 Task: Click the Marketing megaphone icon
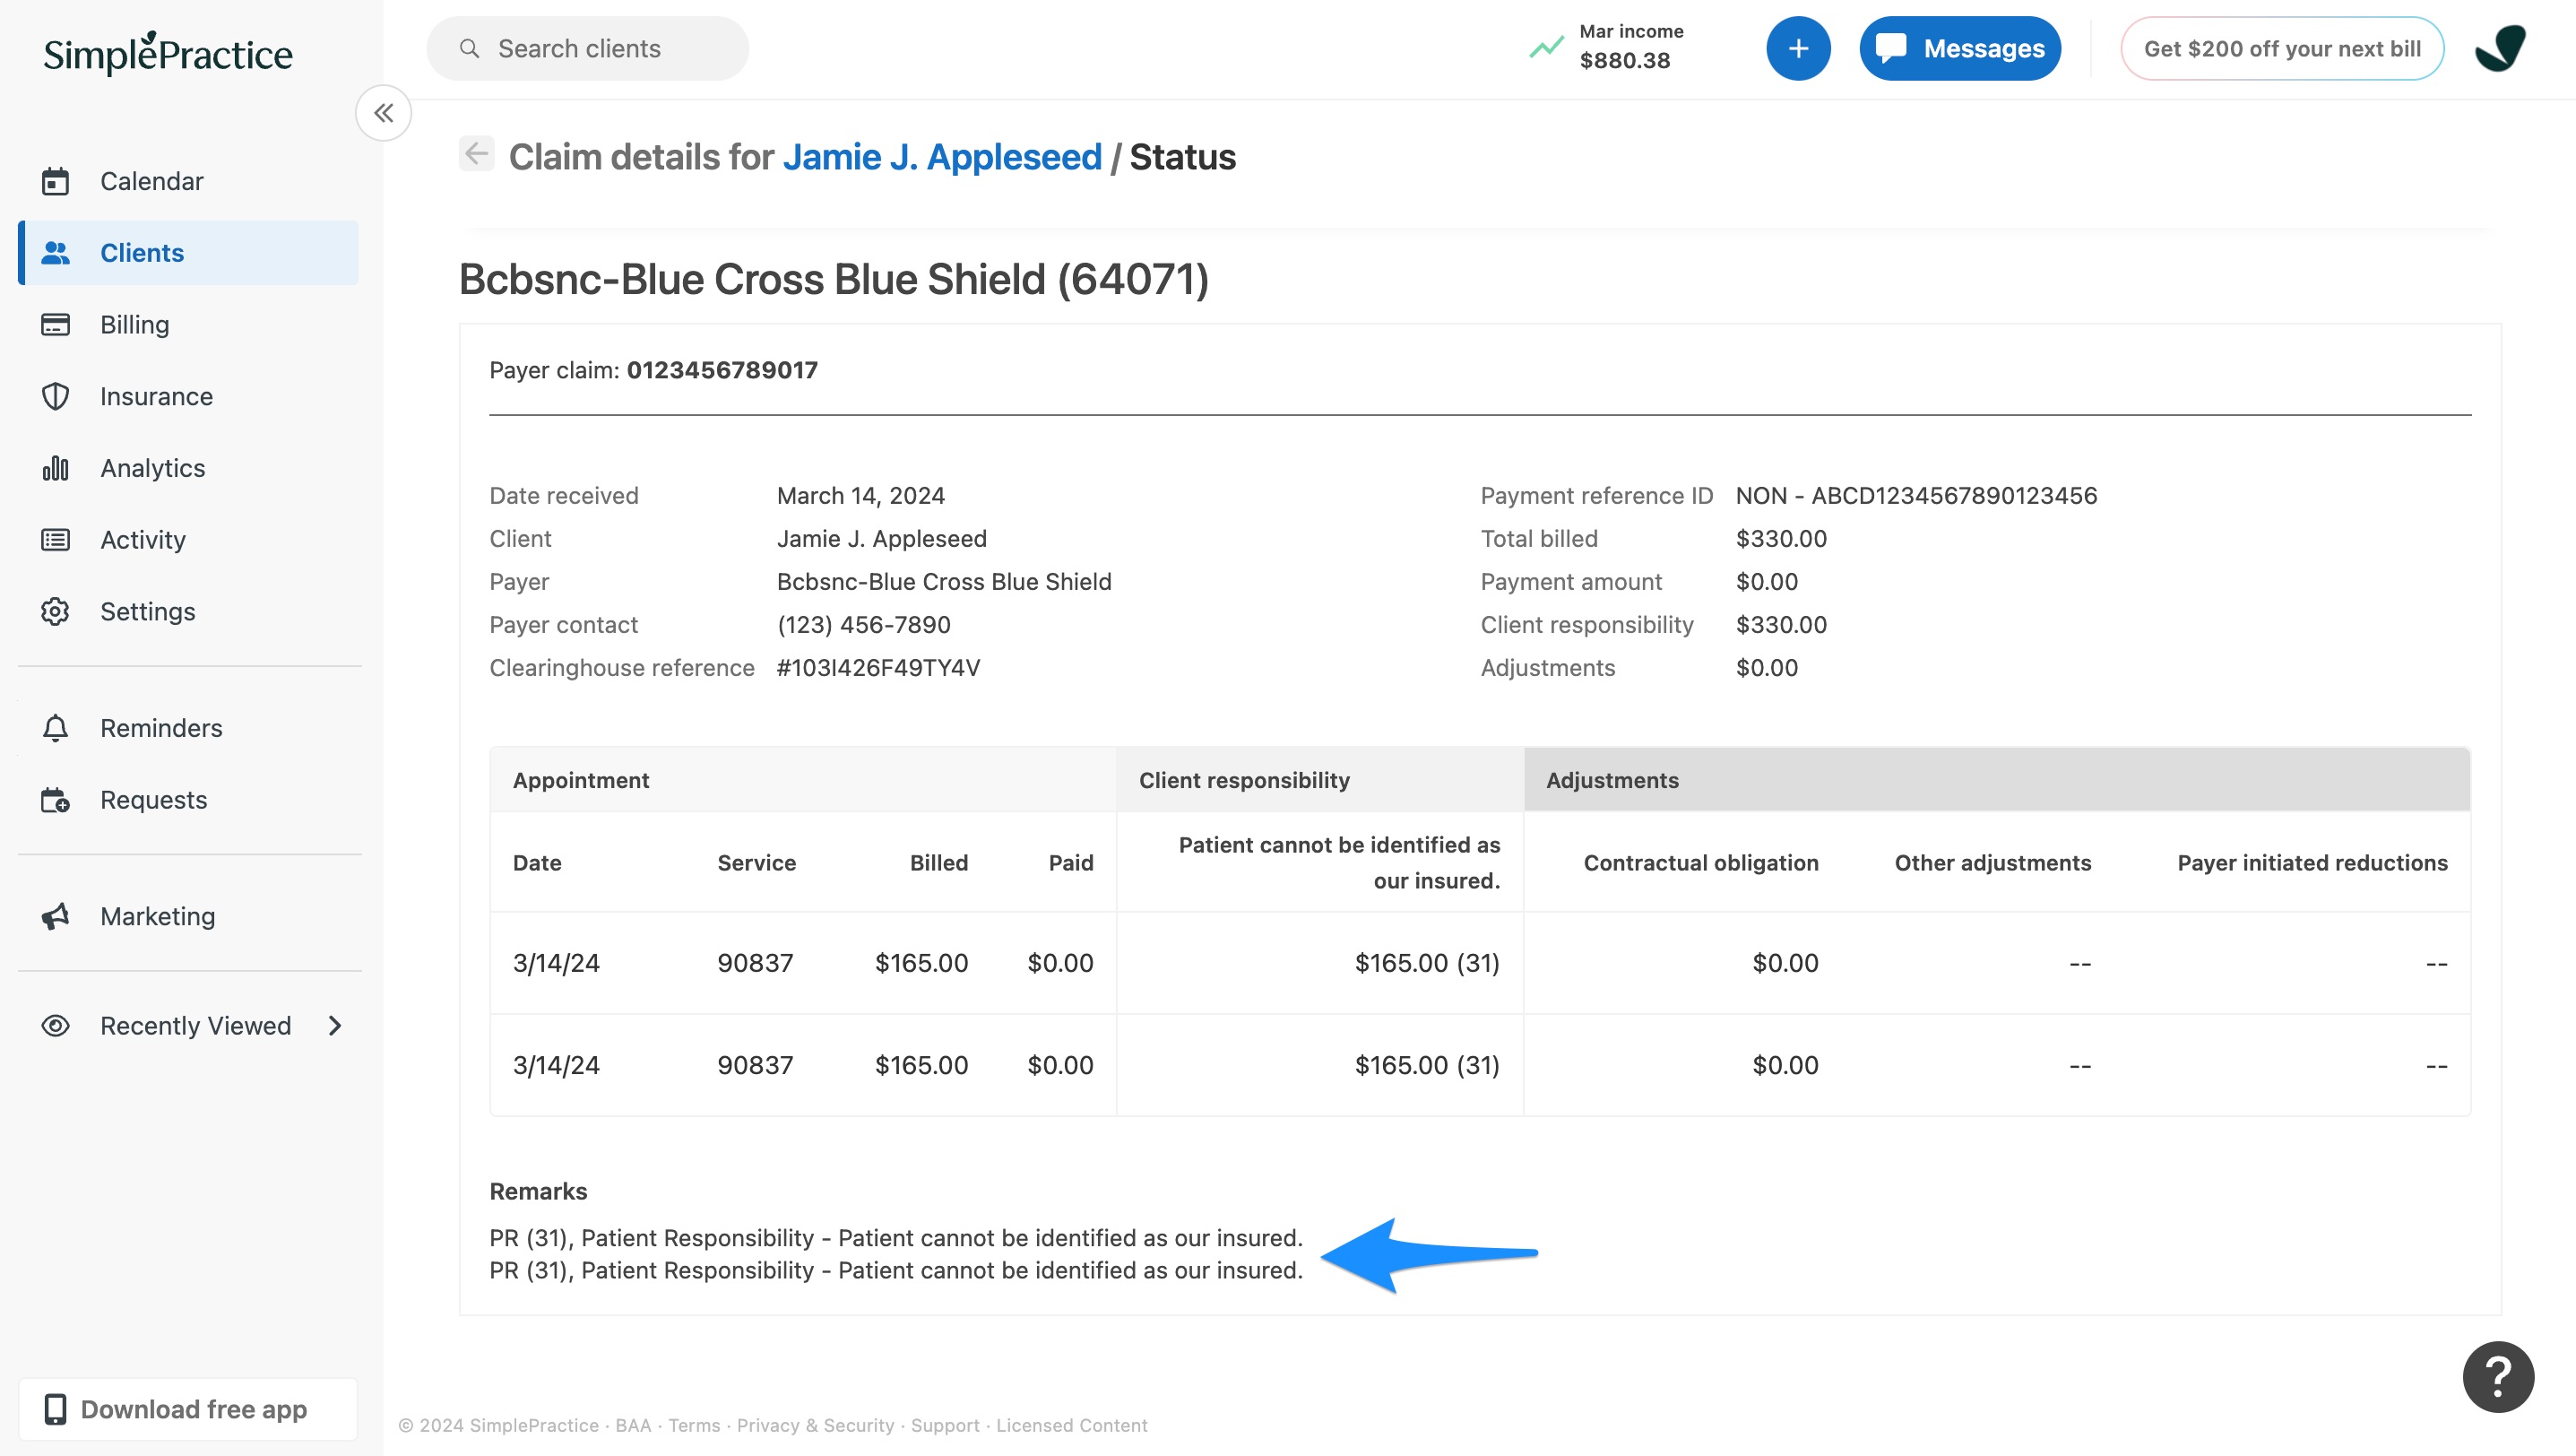click(x=55, y=916)
